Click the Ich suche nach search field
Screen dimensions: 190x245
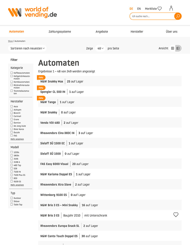[151, 16]
